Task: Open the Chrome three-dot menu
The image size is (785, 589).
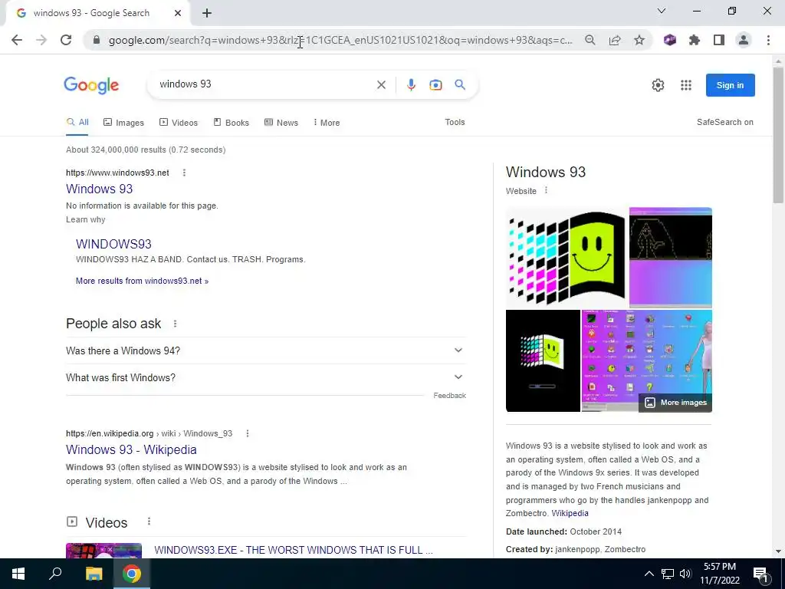Action: pyautogui.click(x=768, y=40)
